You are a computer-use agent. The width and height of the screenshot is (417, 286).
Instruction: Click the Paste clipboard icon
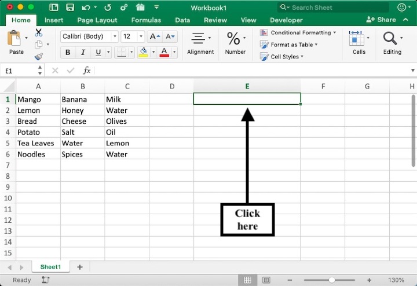click(14, 38)
